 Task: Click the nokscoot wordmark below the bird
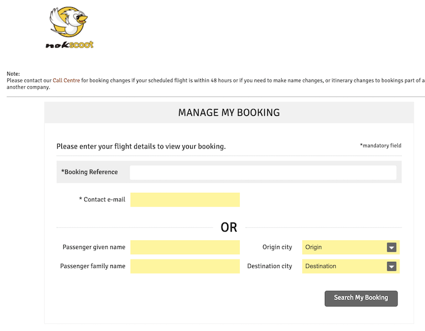(70, 45)
